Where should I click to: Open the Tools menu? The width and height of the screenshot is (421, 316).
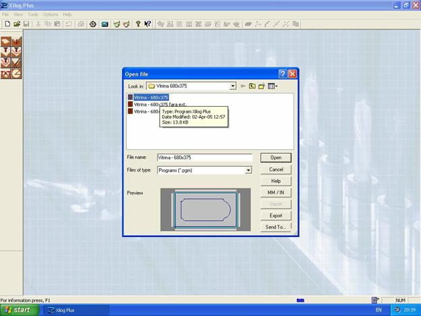pos(32,14)
